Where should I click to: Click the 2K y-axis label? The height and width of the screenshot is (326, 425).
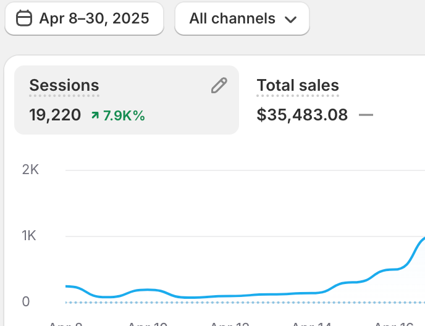coord(30,170)
